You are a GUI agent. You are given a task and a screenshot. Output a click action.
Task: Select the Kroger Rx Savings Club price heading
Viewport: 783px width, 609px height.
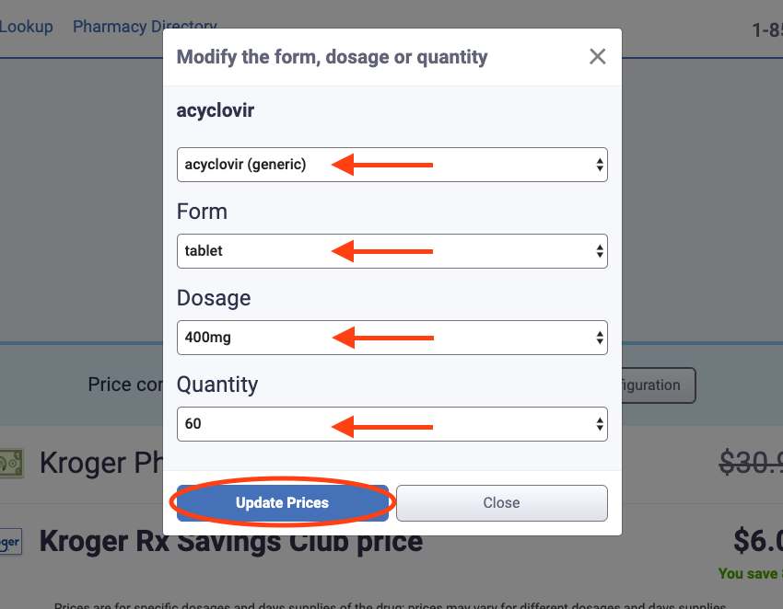point(230,541)
